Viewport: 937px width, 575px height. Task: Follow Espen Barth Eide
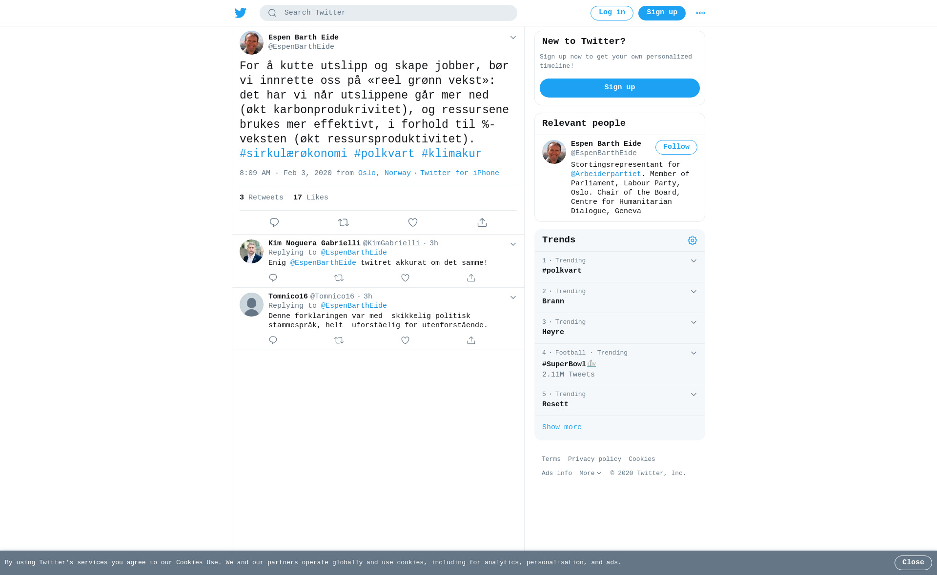(x=676, y=147)
